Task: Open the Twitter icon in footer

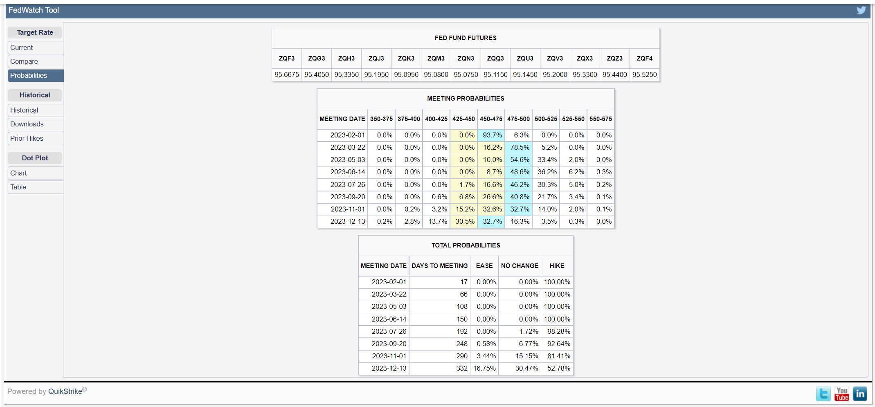Action: tap(823, 394)
